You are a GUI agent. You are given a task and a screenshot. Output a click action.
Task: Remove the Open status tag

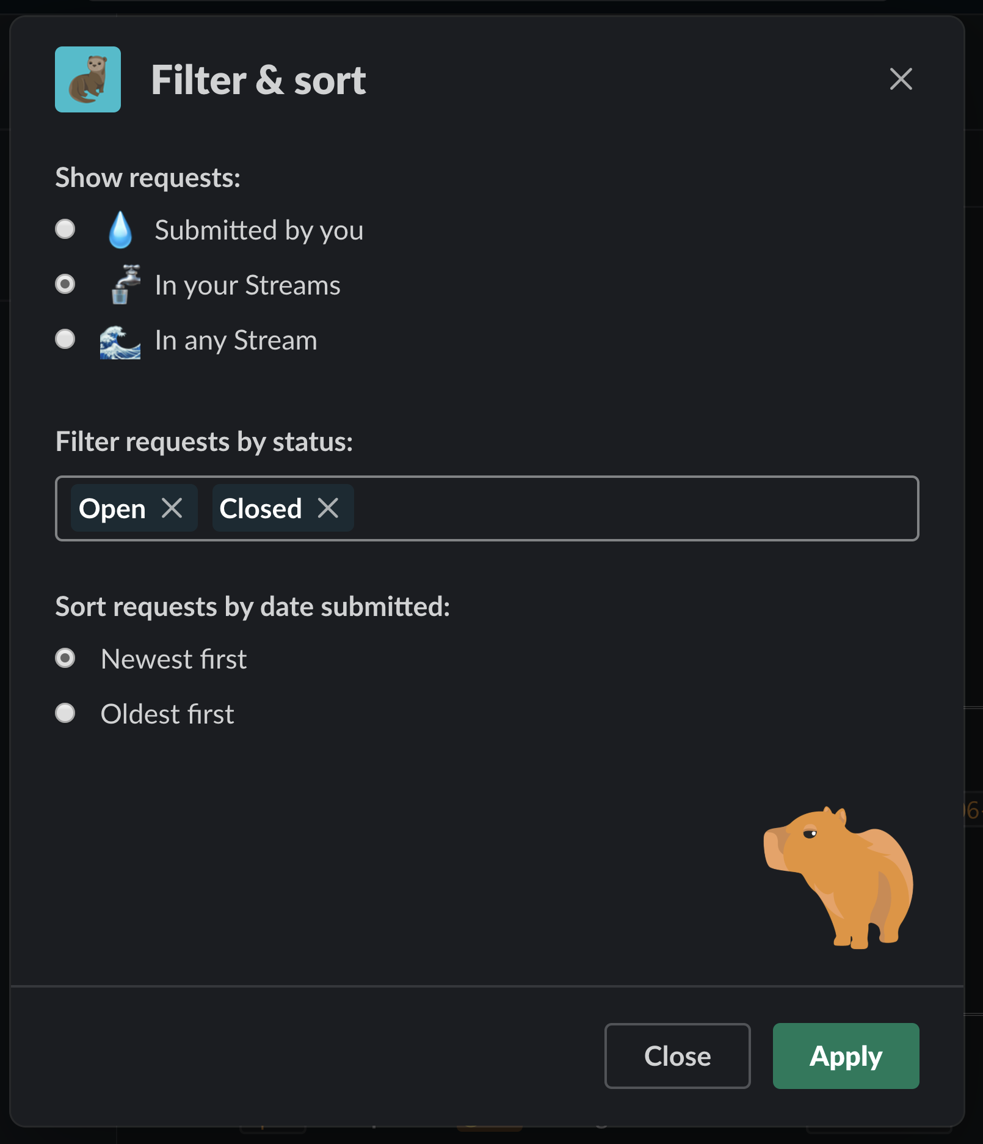coord(172,508)
